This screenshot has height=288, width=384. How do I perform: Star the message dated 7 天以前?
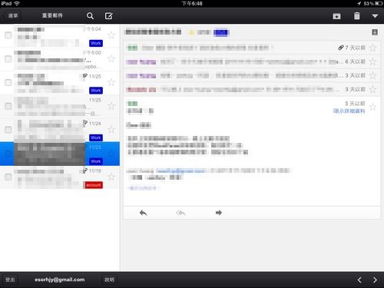(373, 48)
